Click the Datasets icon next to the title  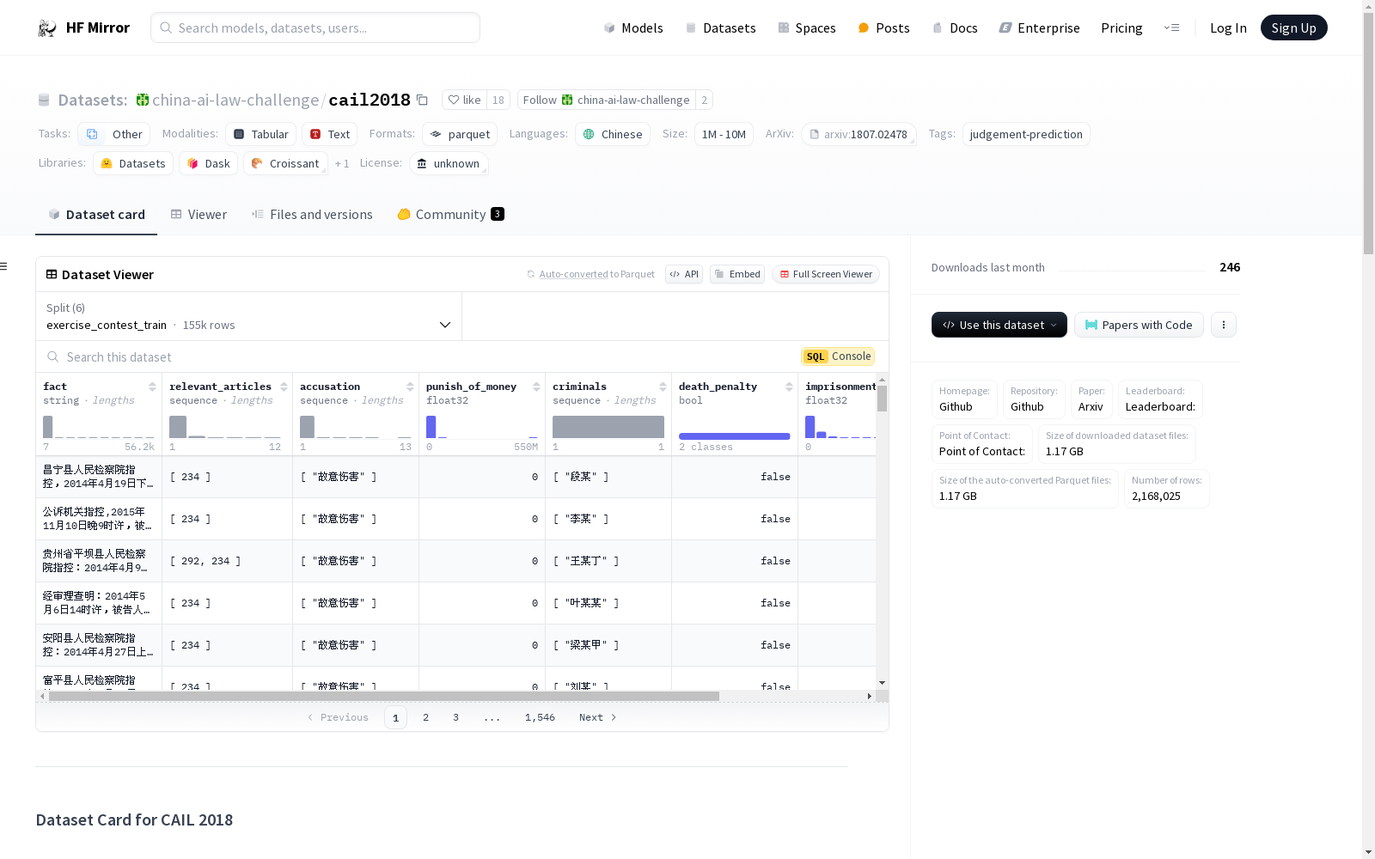(x=44, y=101)
